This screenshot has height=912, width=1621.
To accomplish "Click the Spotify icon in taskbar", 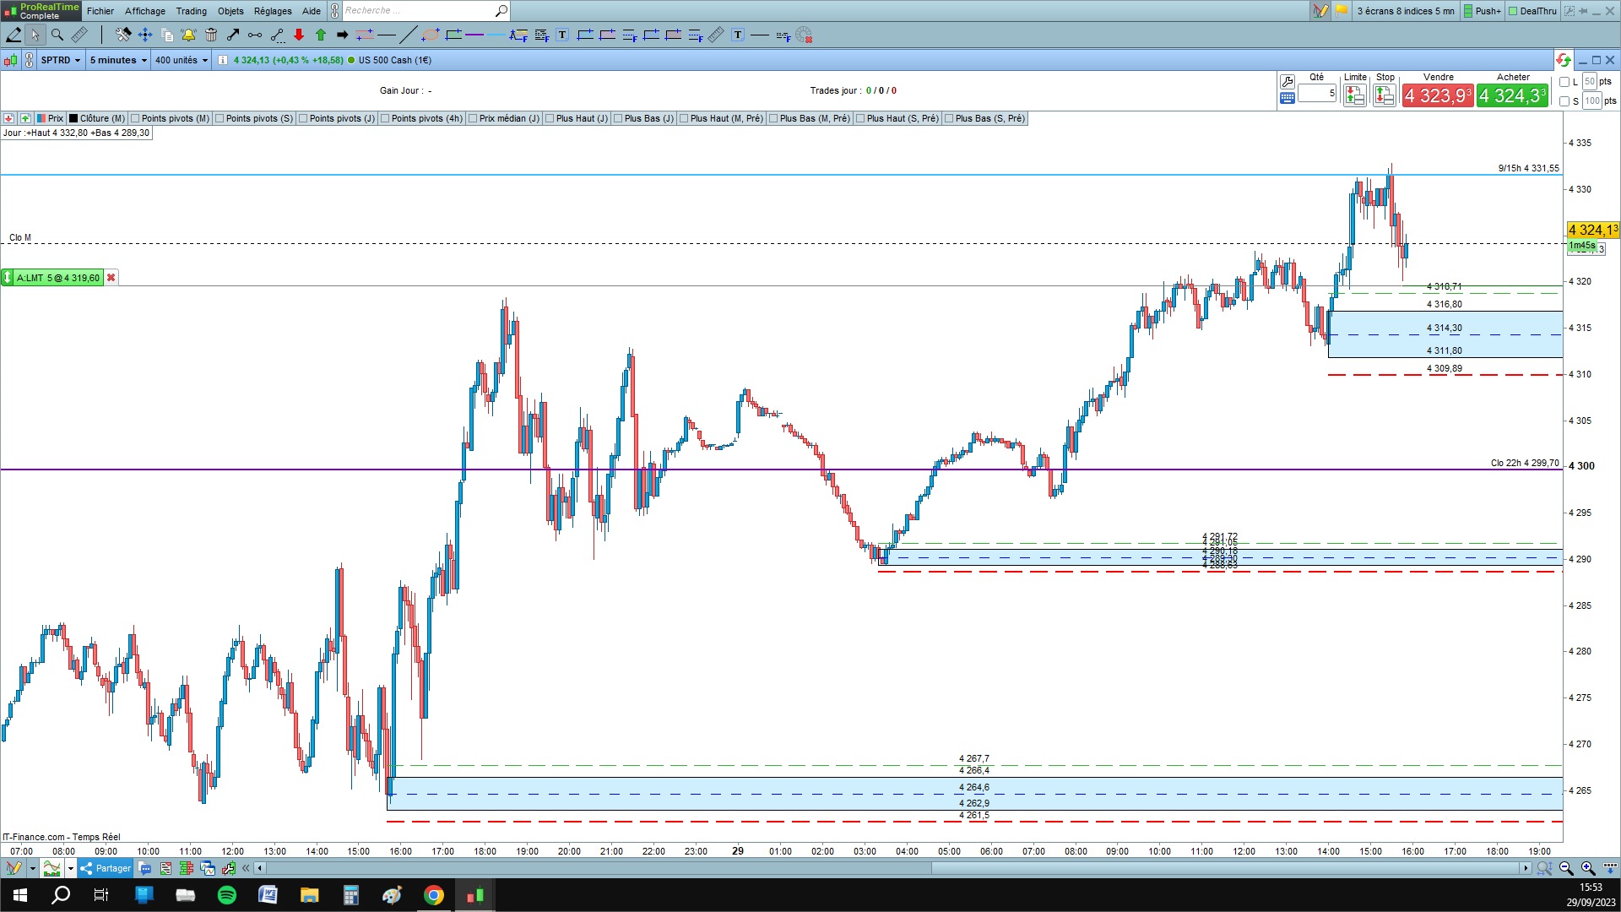I will coord(227,895).
